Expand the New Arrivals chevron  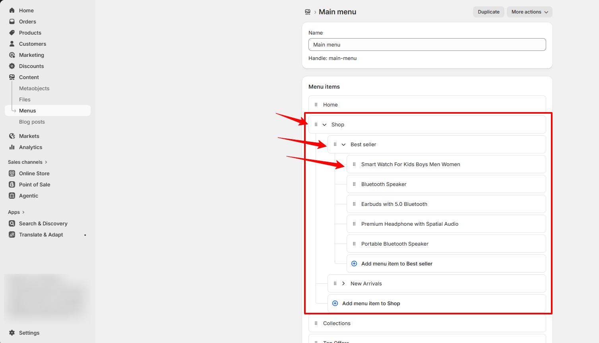[343, 283]
